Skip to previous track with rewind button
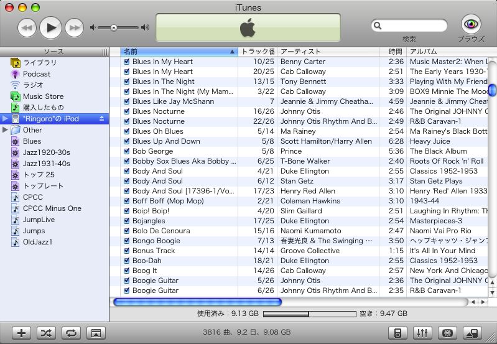The image size is (497, 344). [x=27, y=27]
